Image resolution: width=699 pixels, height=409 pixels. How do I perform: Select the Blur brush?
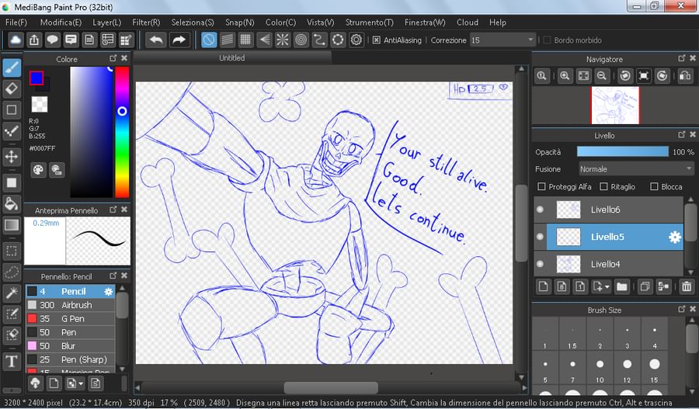click(71, 345)
